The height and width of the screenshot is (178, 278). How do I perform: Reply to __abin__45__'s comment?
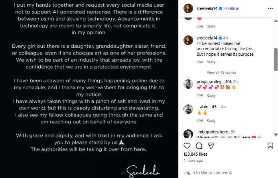click(x=211, y=121)
